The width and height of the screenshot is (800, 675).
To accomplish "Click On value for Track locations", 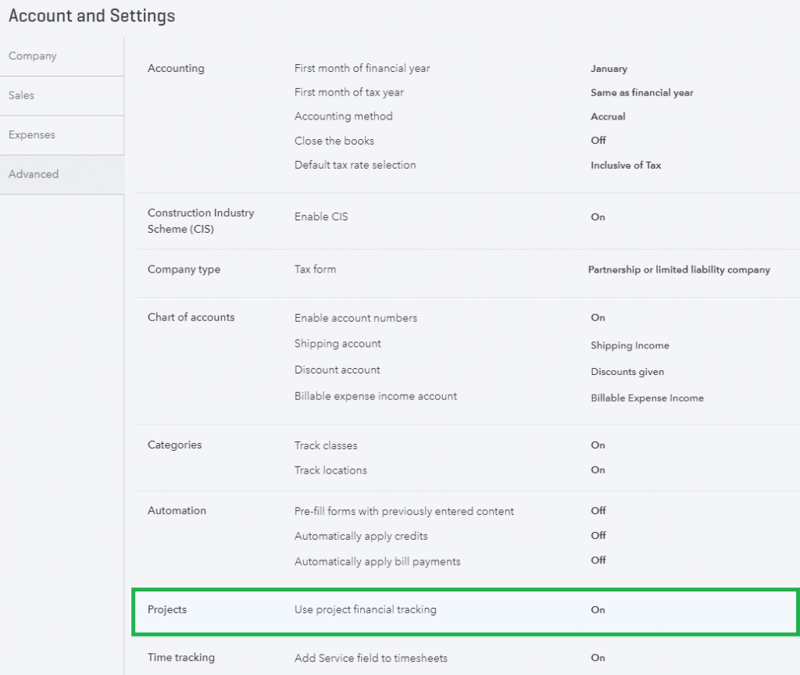I will pyautogui.click(x=598, y=470).
